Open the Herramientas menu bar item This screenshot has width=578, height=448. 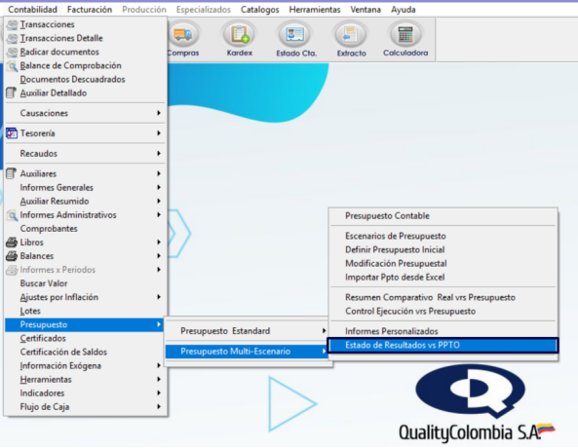tap(315, 10)
